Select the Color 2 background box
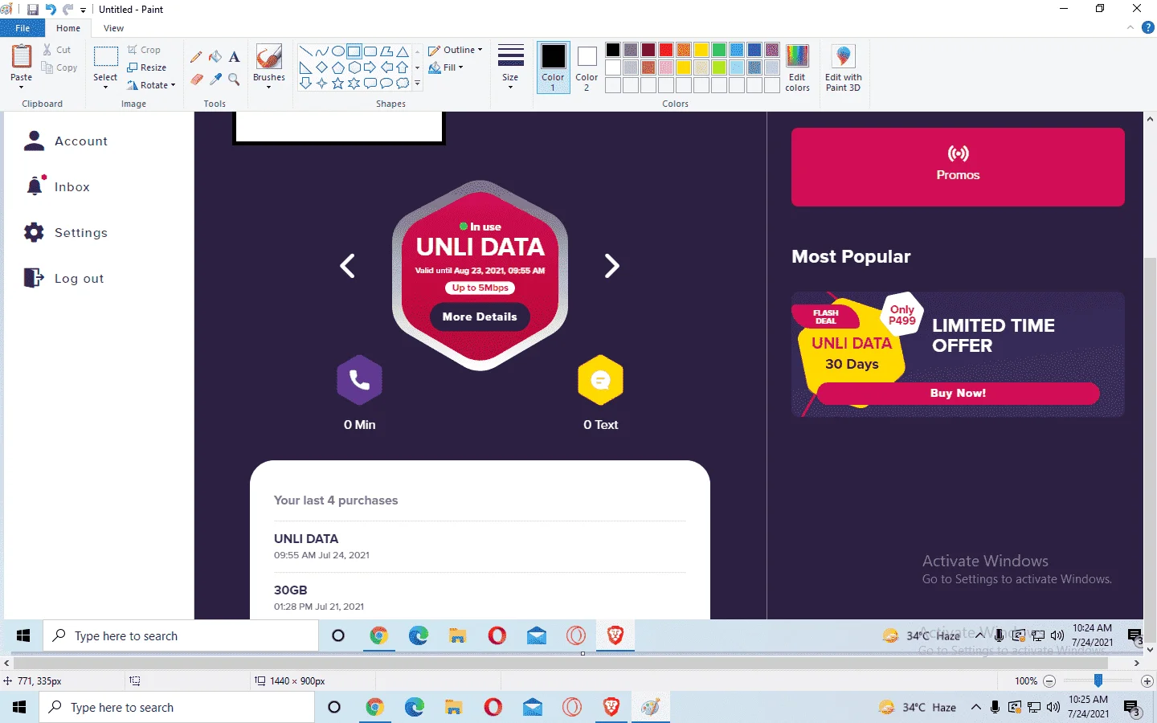Viewport: 1157px width, 723px height. pos(587,67)
